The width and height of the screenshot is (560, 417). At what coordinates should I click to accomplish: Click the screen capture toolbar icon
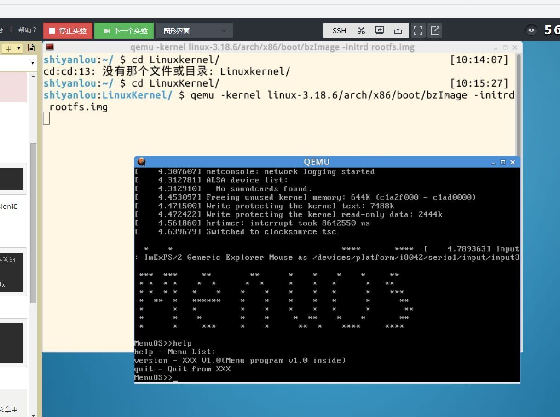click(x=380, y=30)
